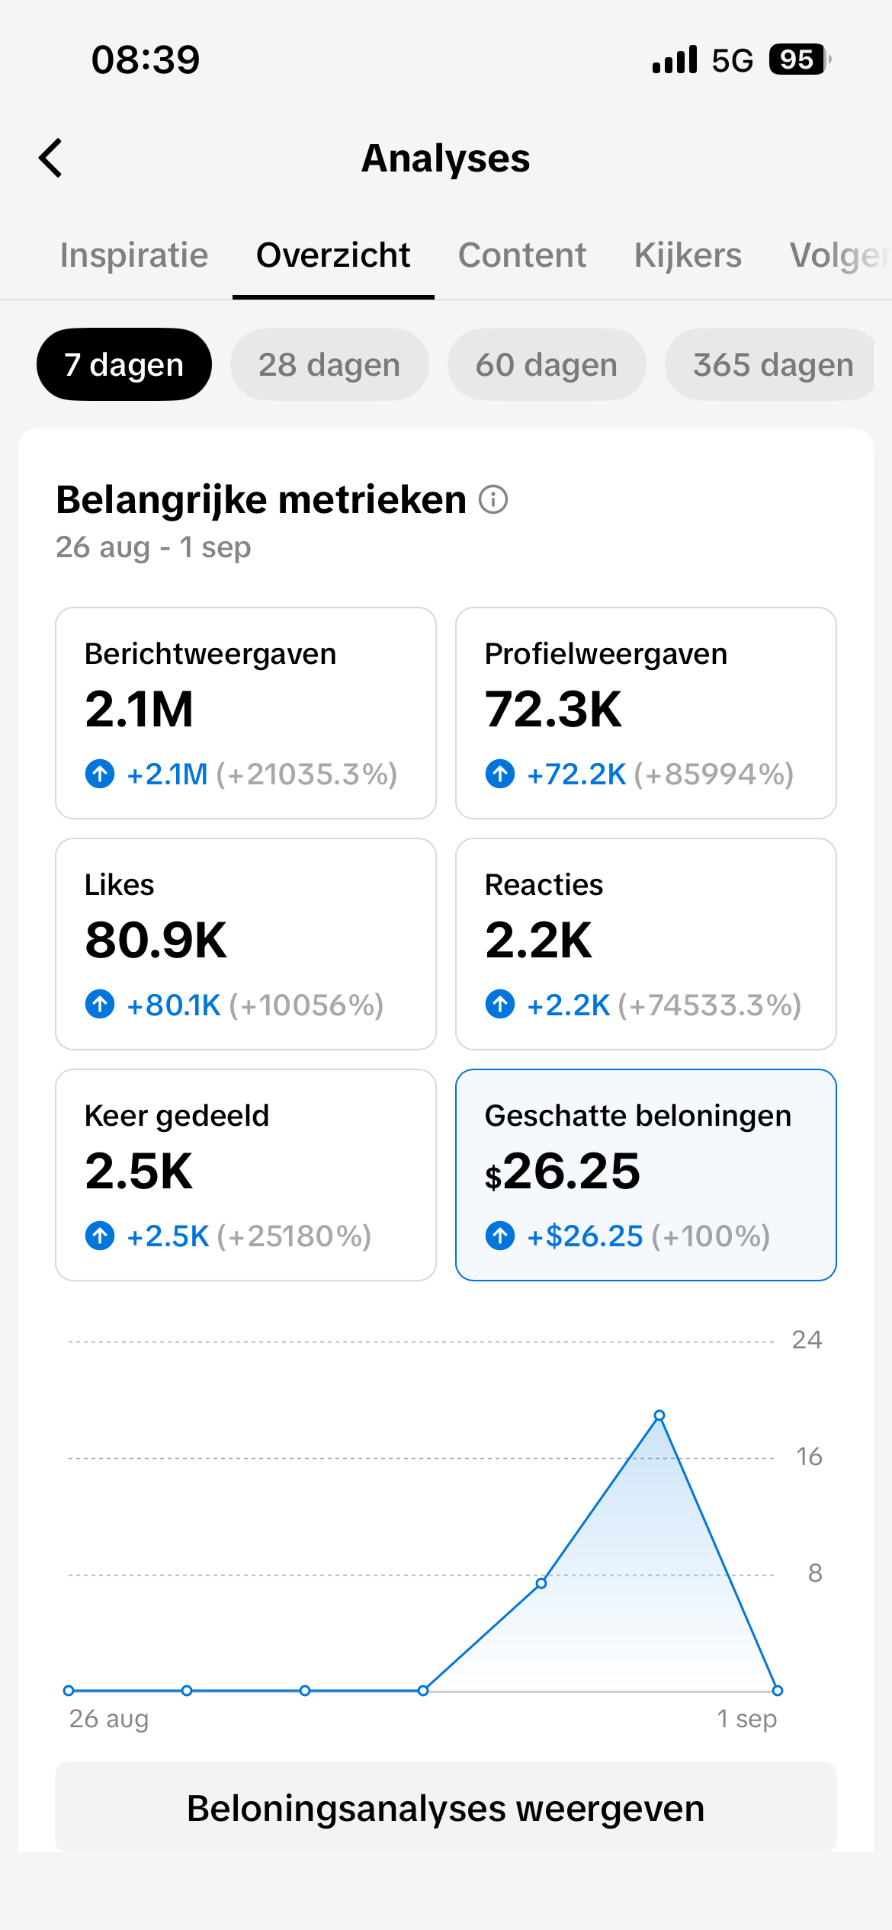
Task: Open the Kijkers tab
Action: pyautogui.click(x=688, y=255)
